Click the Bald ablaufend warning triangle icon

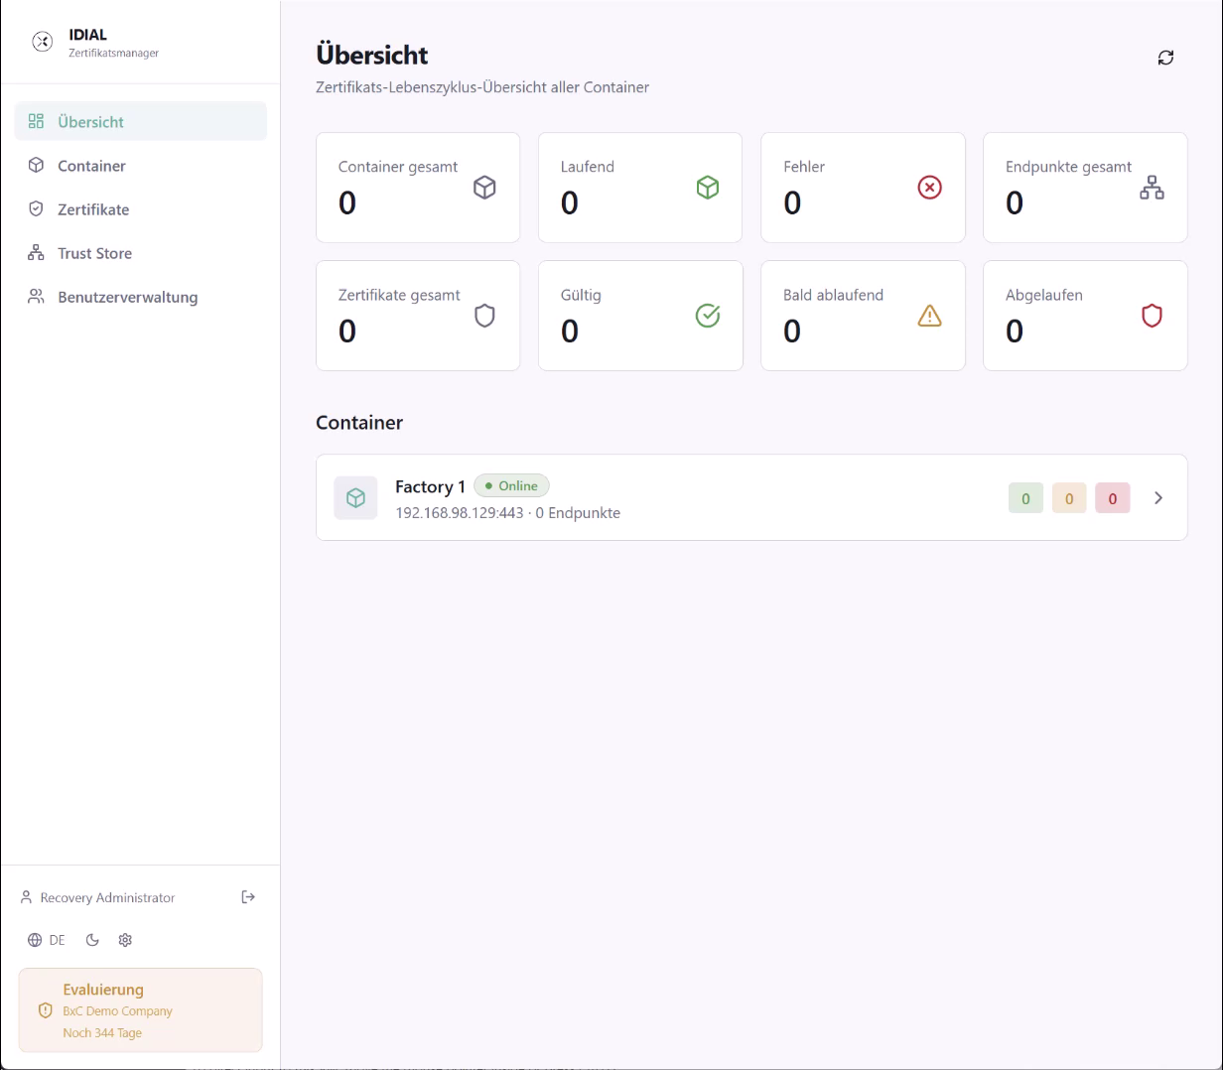[929, 316]
